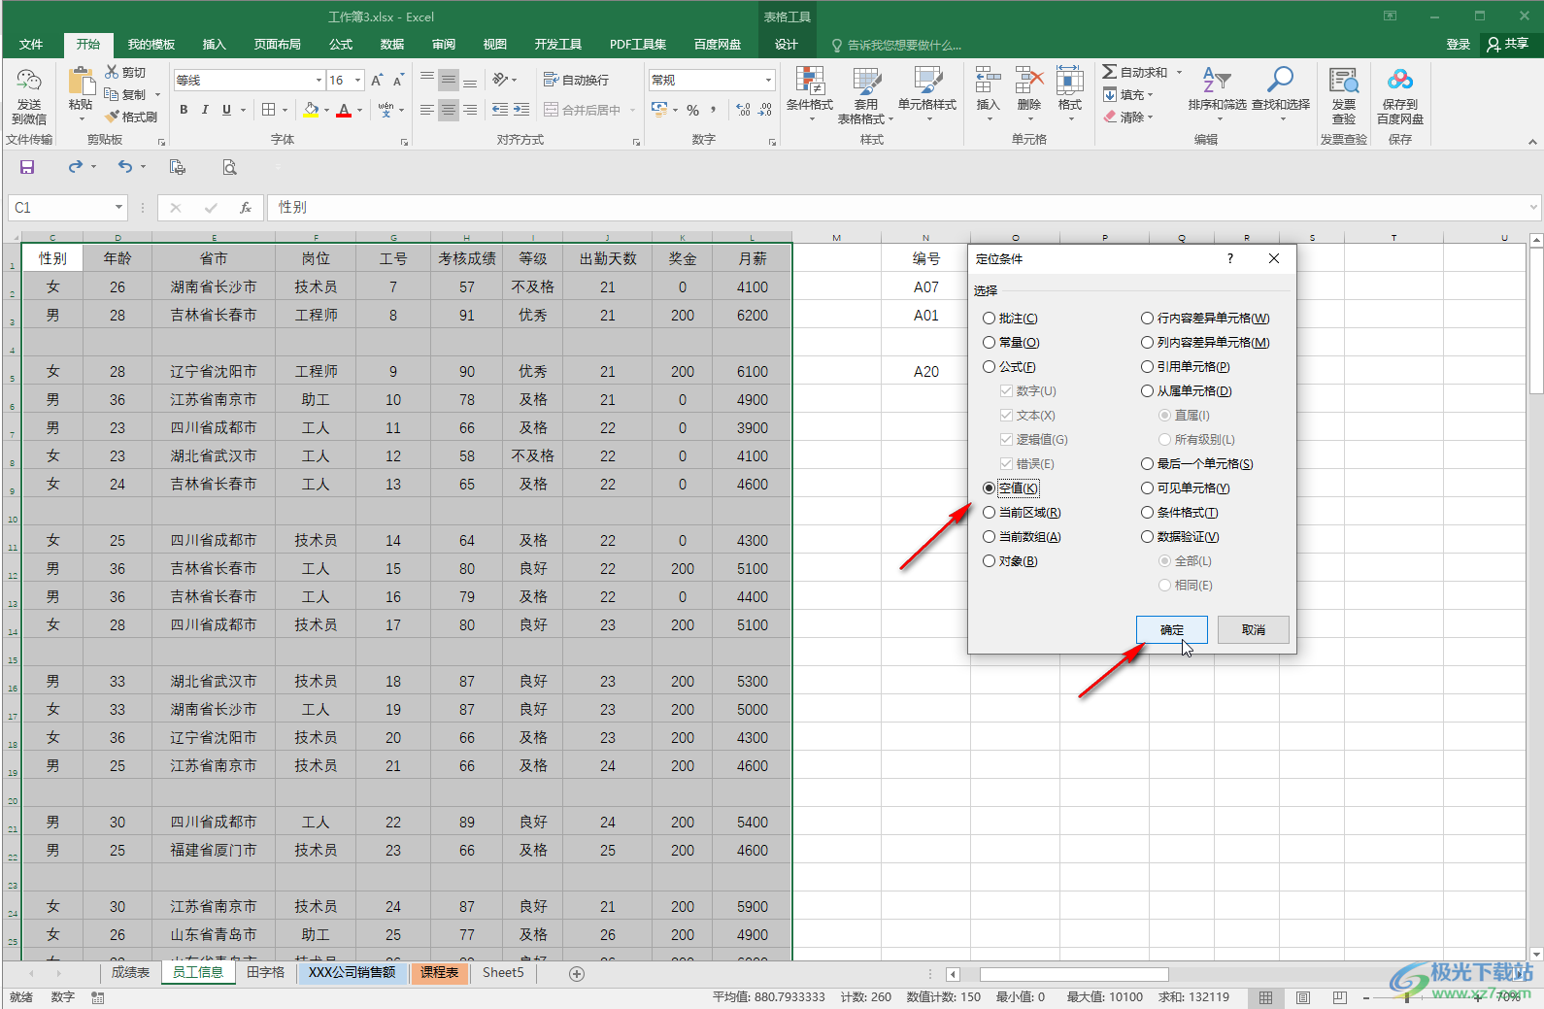This screenshot has height=1009, width=1544.
Task: Click the Save floppy disk icon
Action: [x=27, y=167]
